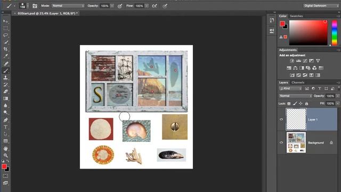This screenshot has width=341, height=192.
Task: Select the Eyedropper tool
Action: point(6,56)
